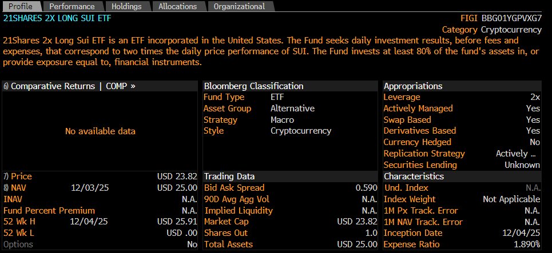The height and width of the screenshot is (253, 552).
Task: Click the double chevron after COMP
Action: pos(133,86)
